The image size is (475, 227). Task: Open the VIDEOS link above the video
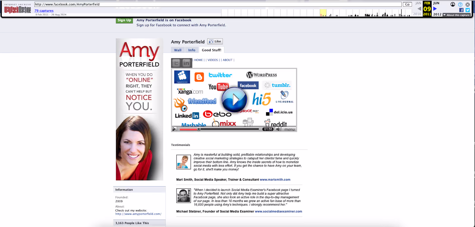[213, 60]
